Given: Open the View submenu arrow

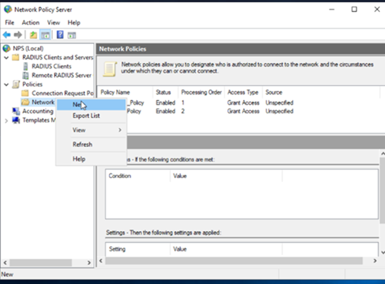Looking at the screenshot, I should point(120,130).
